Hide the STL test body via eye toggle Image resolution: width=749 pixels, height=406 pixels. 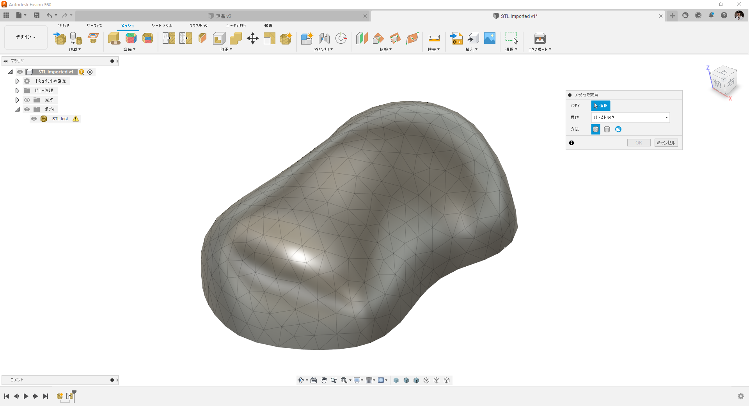(34, 119)
